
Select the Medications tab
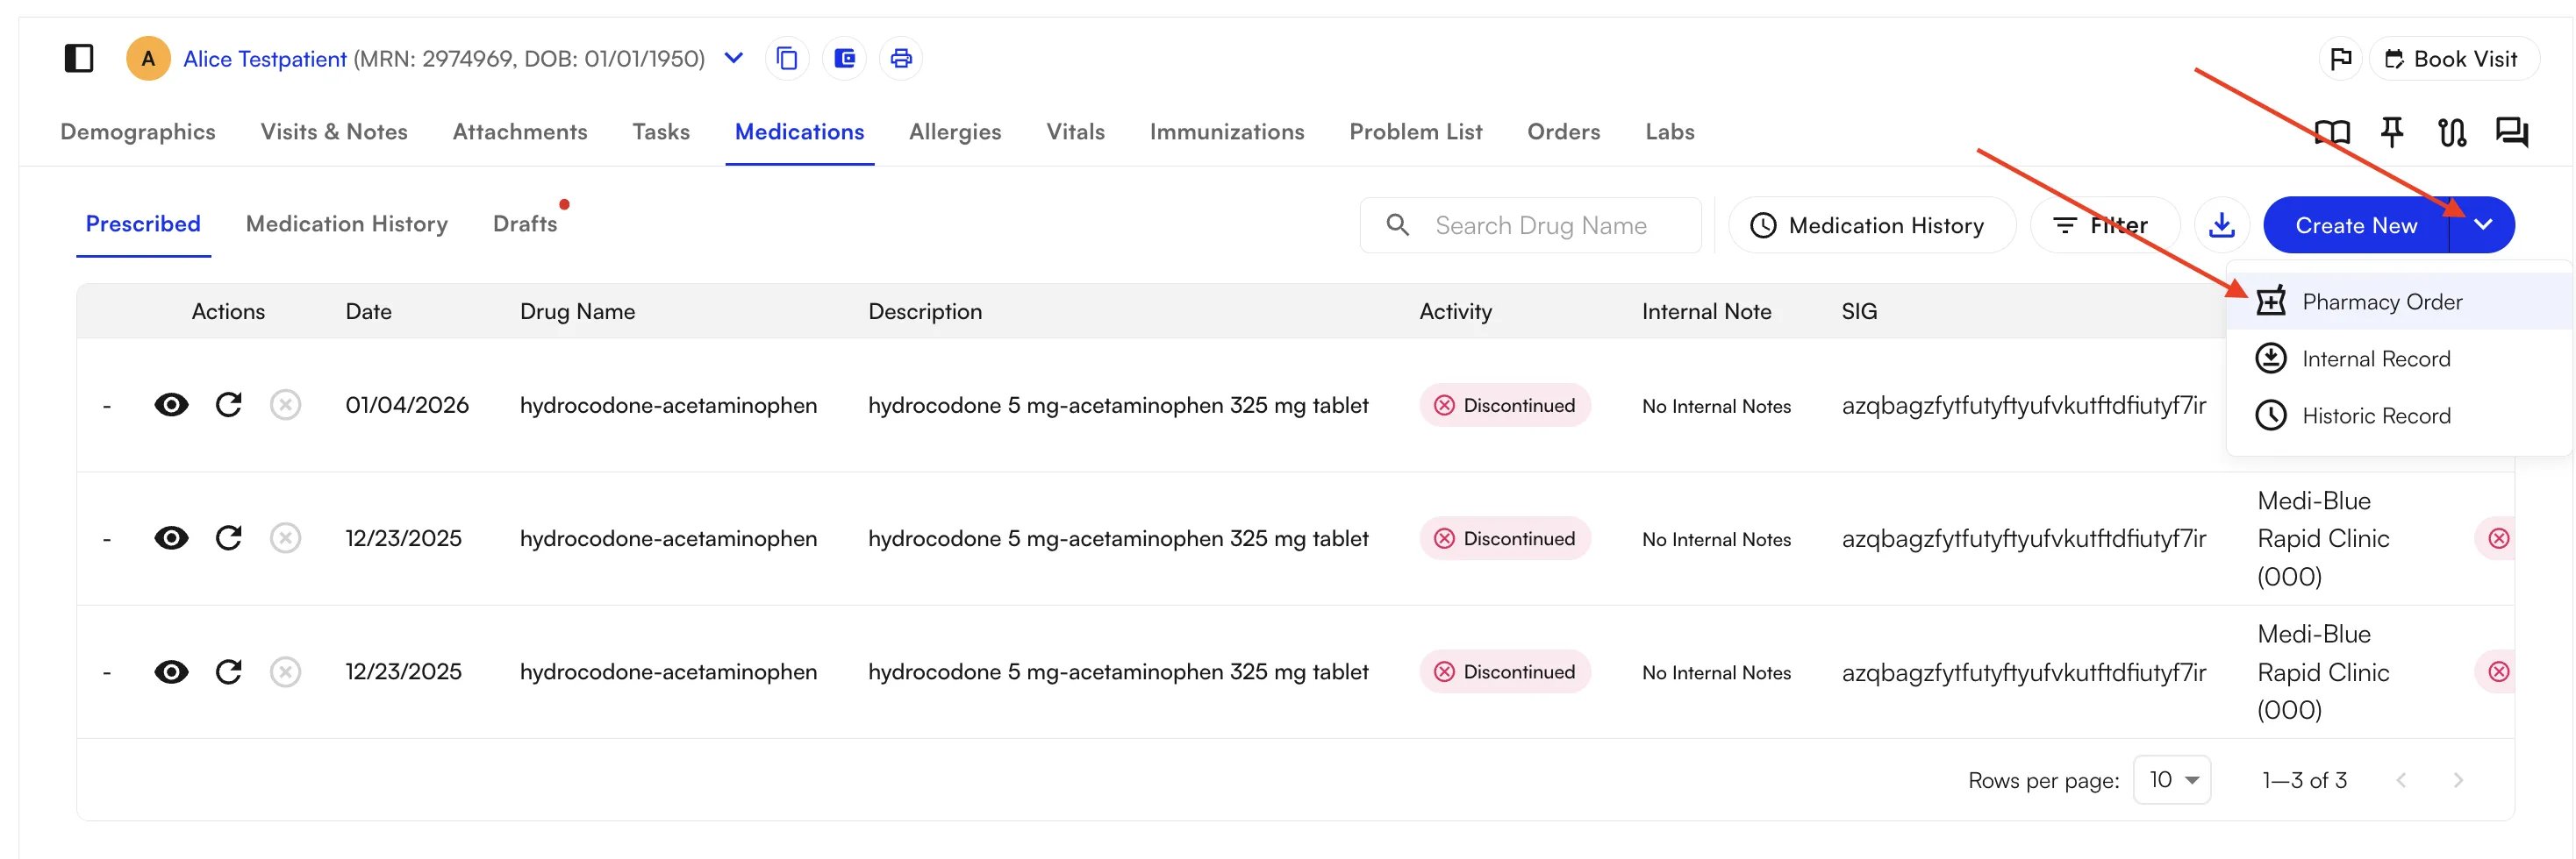click(799, 131)
